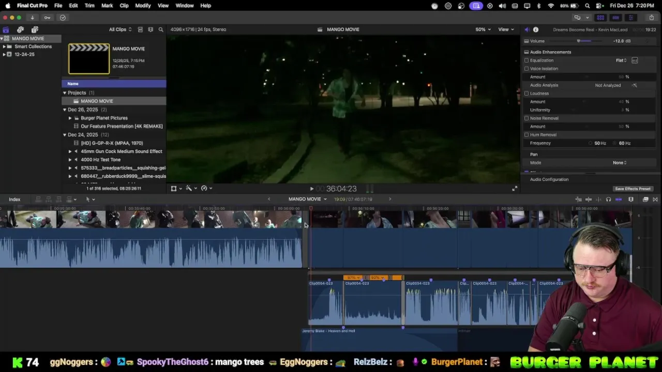Enable the Loudness checkbox
The height and width of the screenshot is (372, 662).
526,94
